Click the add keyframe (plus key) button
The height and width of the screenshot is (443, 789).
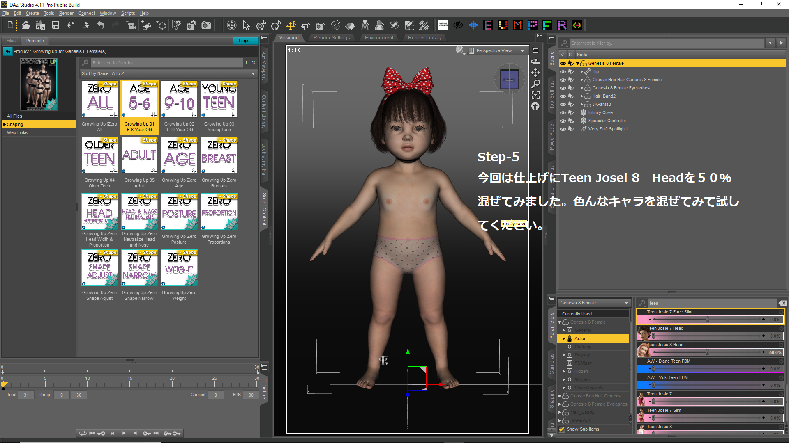tap(177, 433)
